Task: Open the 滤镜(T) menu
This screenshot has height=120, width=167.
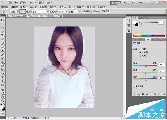Action: [x=53, y=7]
